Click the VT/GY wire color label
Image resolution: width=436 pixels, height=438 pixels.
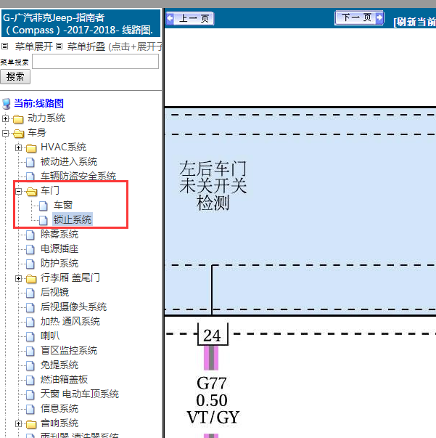tap(213, 418)
